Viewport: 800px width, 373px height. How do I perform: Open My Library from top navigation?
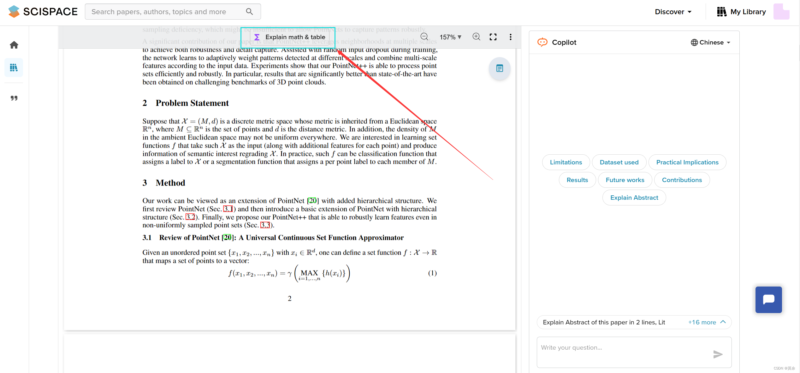click(741, 12)
